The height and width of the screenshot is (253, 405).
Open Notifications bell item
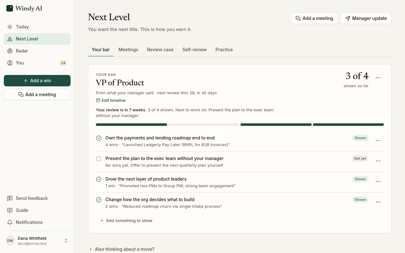[x=37, y=222]
